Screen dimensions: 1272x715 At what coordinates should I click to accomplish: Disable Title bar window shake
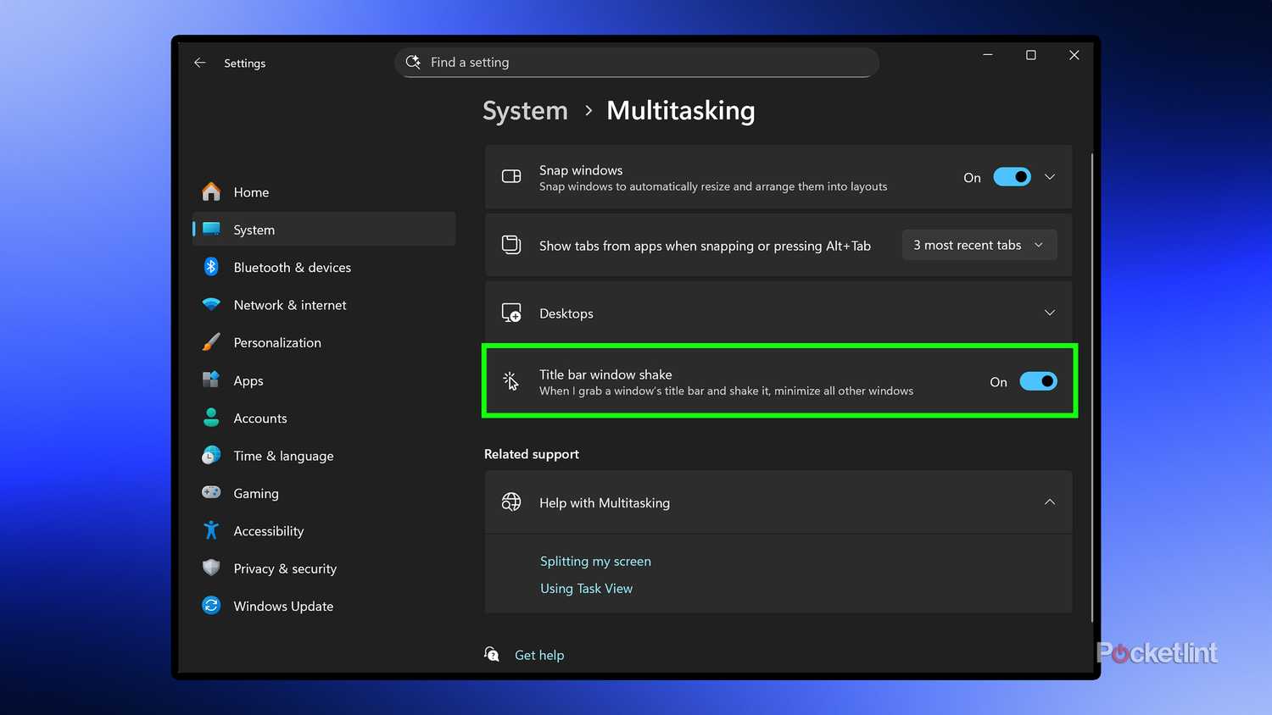(x=1038, y=381)
